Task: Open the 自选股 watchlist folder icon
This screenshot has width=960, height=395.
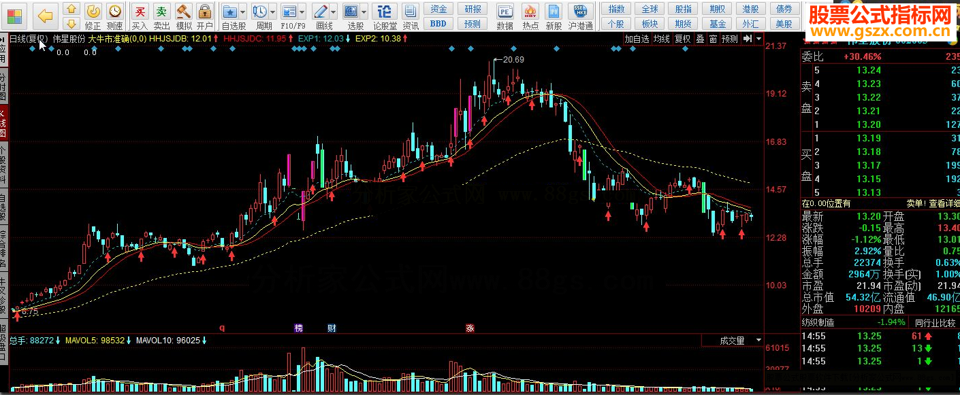Action: click(231, 12)
